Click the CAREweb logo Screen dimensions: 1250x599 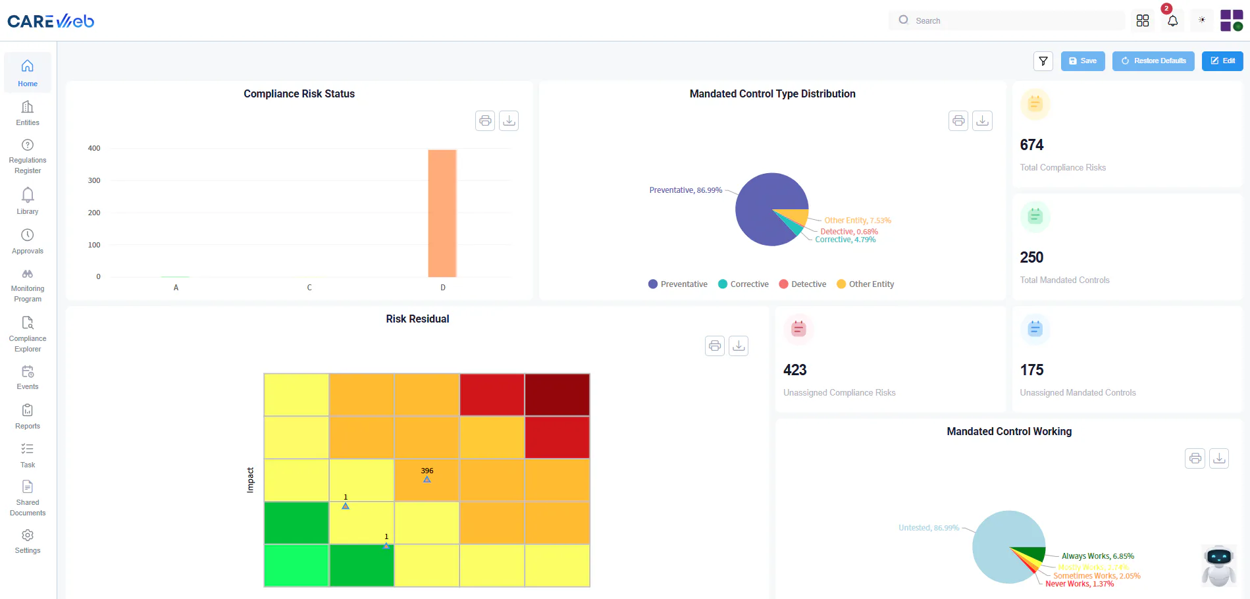(x=51, y=21)
